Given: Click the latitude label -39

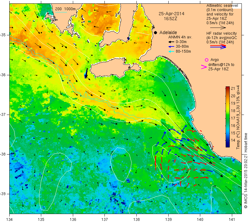Looking at the screenshot, I should tap(3, 194).
